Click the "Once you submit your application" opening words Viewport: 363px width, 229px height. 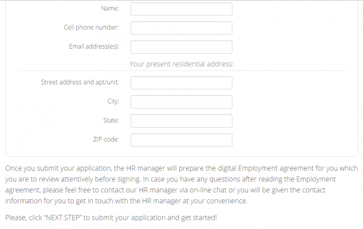pyautogui.click(x=52, y=168)
